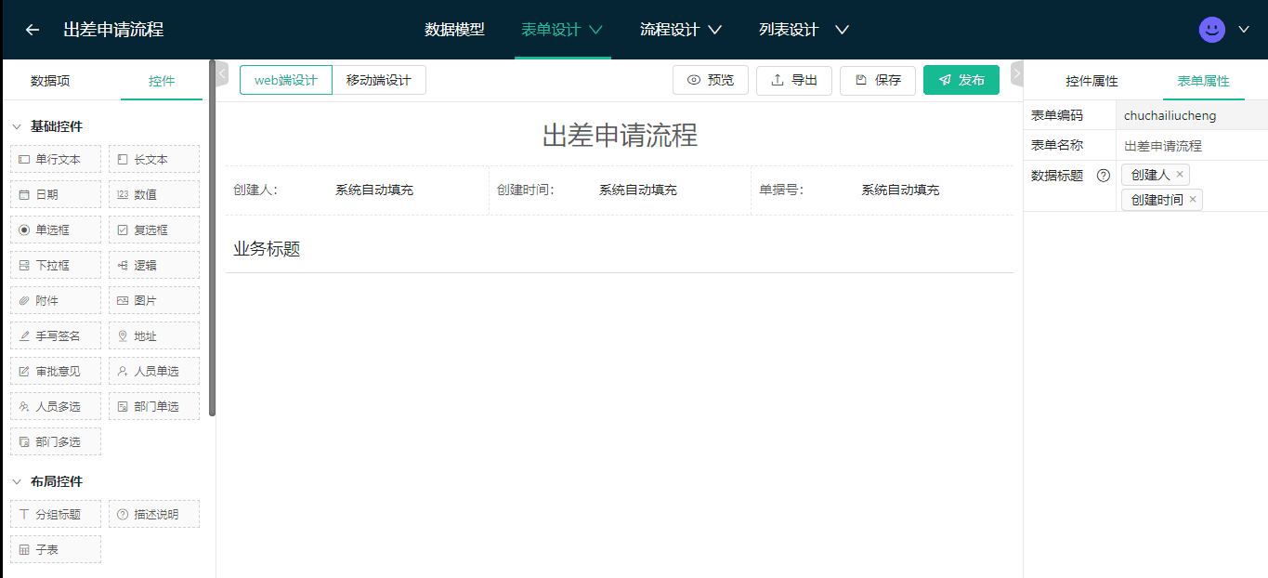Select the 数值 control
The height and width of the screenshot is (578, 1268).
coord(154,194)
